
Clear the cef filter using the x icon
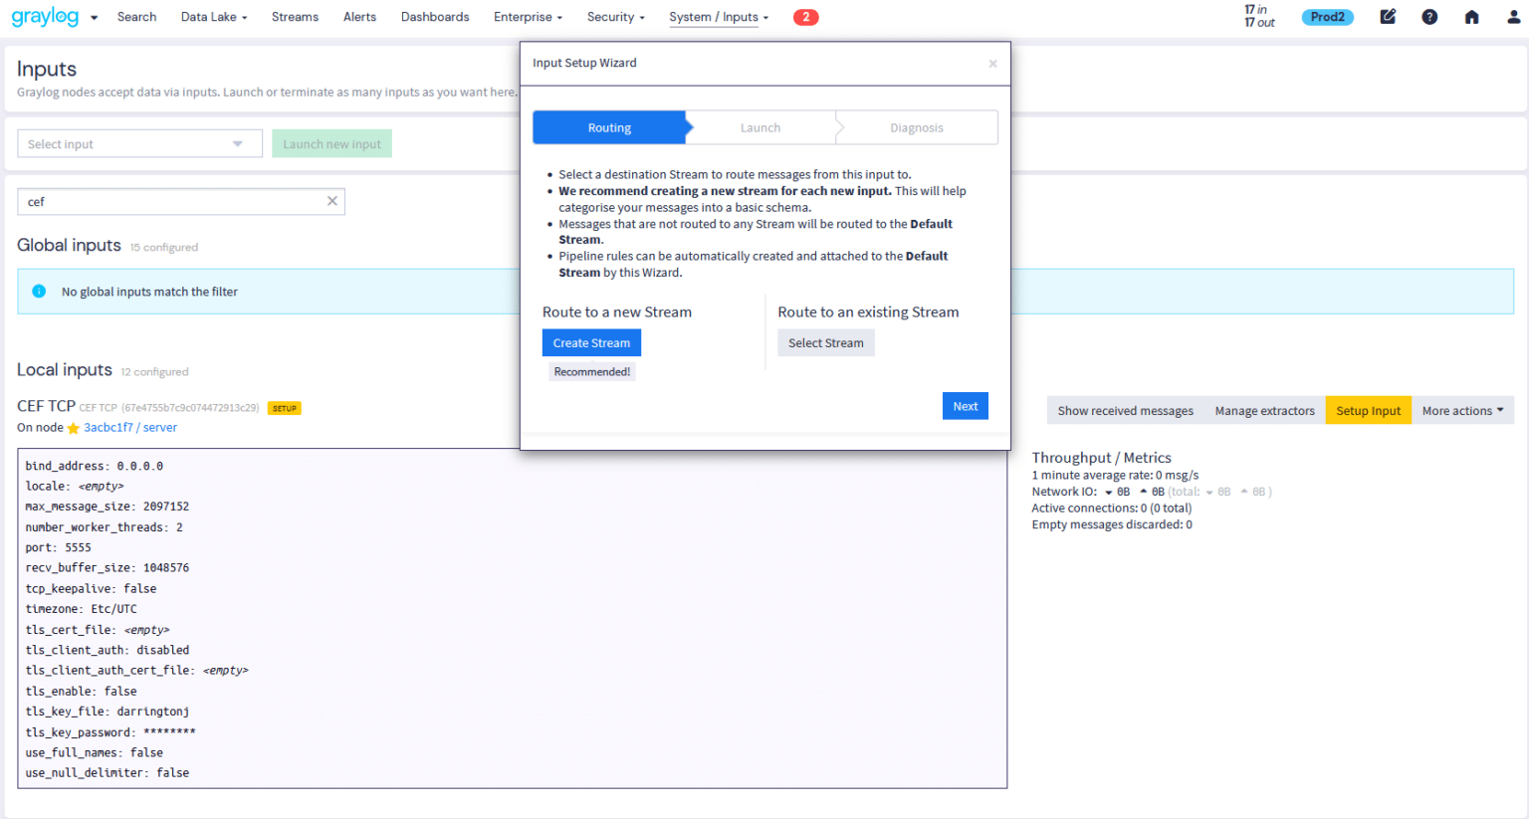(x=332, y=201)
